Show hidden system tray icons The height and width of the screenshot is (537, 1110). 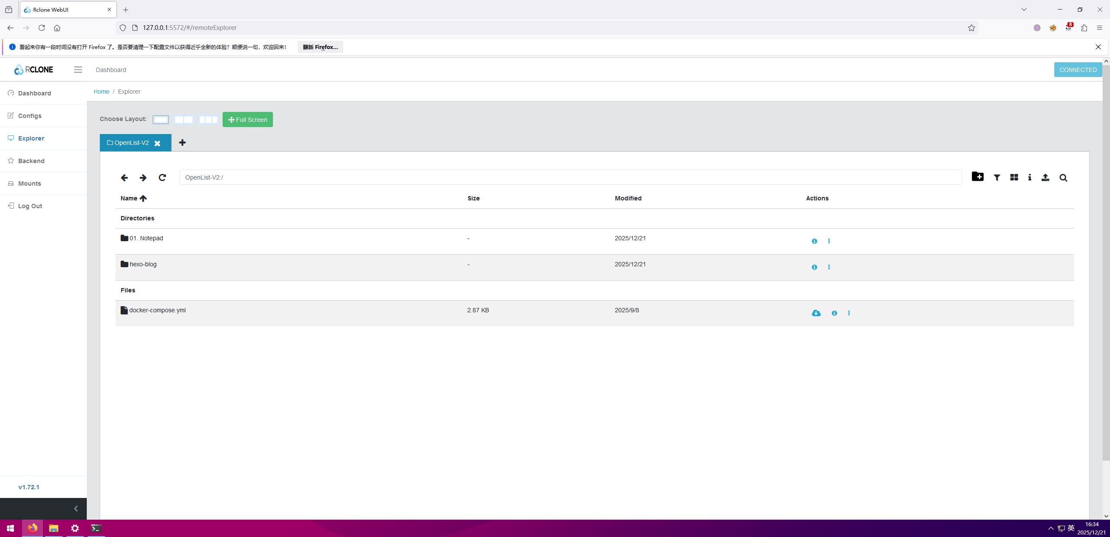click(x=1051, y=528)
